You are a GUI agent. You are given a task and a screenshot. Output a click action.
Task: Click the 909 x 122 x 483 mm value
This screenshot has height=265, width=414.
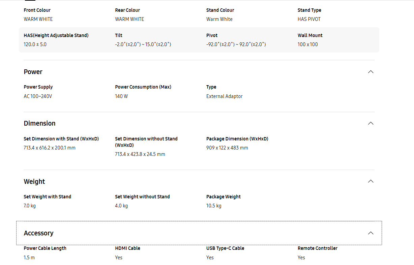coord(227,148)
